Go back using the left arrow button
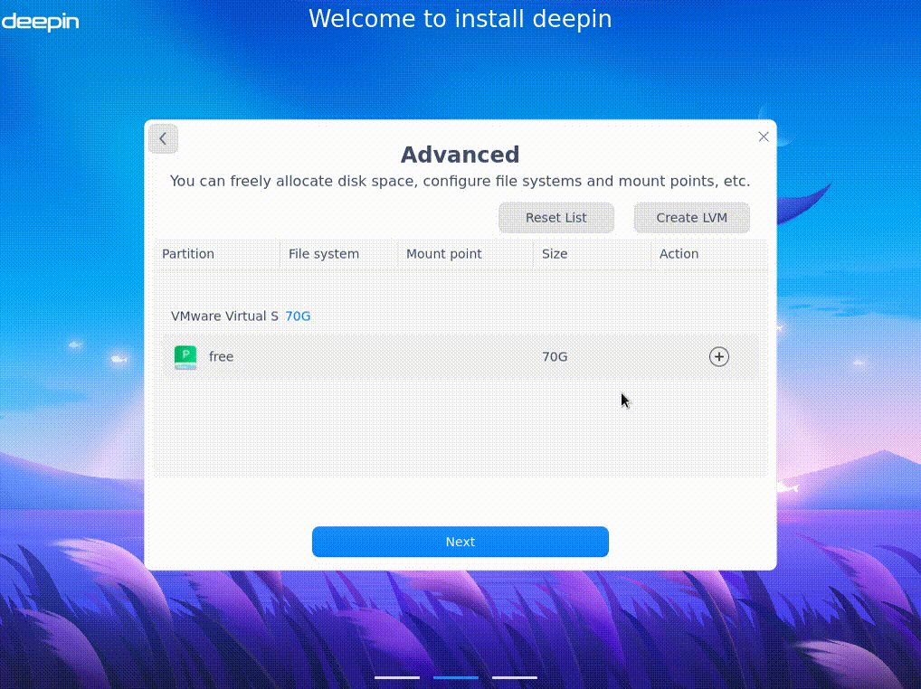921x689 pixels. [x=163, y=139]
